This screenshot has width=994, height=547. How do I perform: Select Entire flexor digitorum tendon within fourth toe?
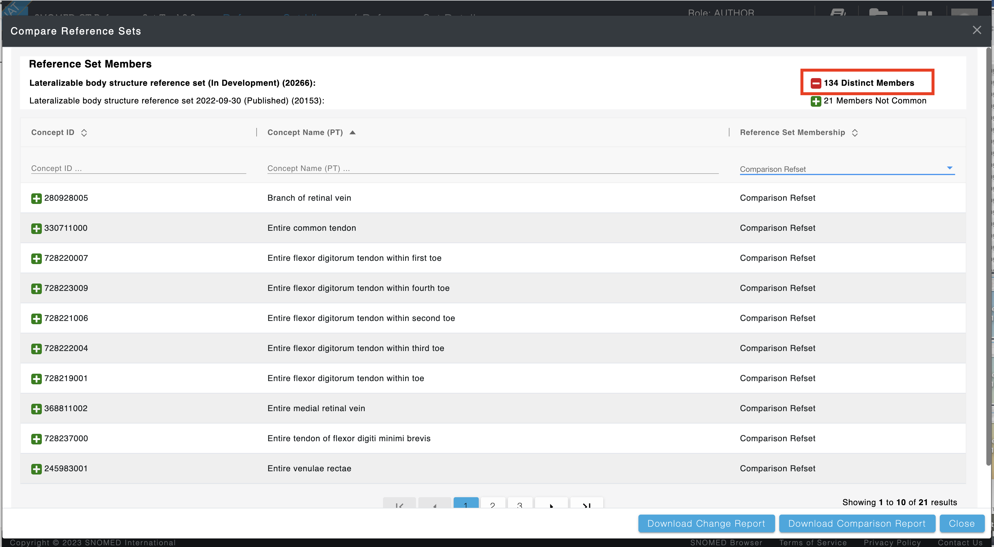pyautogui.click(x=359, y=288)
